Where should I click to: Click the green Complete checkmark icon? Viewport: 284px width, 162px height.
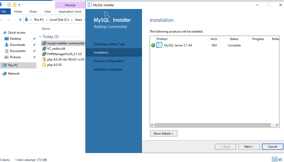coord(153,45)
